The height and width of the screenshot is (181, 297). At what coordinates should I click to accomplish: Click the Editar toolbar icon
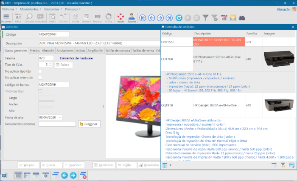click(18, 18)
